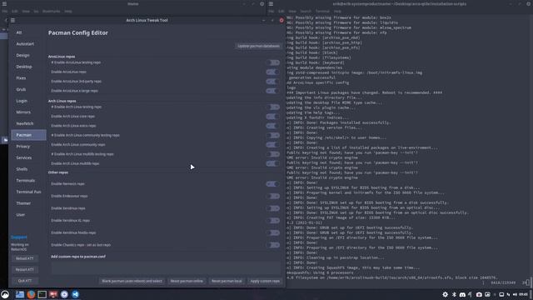Open the Desktop section
This screenshot has width=533, height=300.
pos(28,67)
